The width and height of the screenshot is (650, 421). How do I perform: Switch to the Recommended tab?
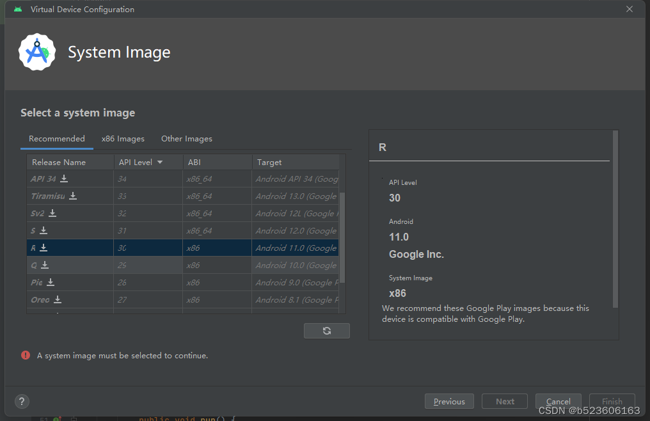coord(57,139)
